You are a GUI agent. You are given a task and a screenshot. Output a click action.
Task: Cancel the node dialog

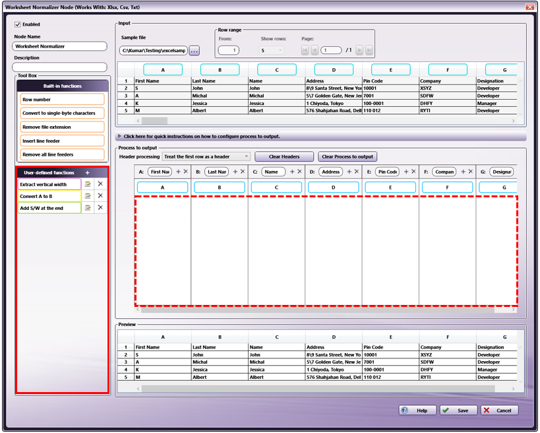500,411
